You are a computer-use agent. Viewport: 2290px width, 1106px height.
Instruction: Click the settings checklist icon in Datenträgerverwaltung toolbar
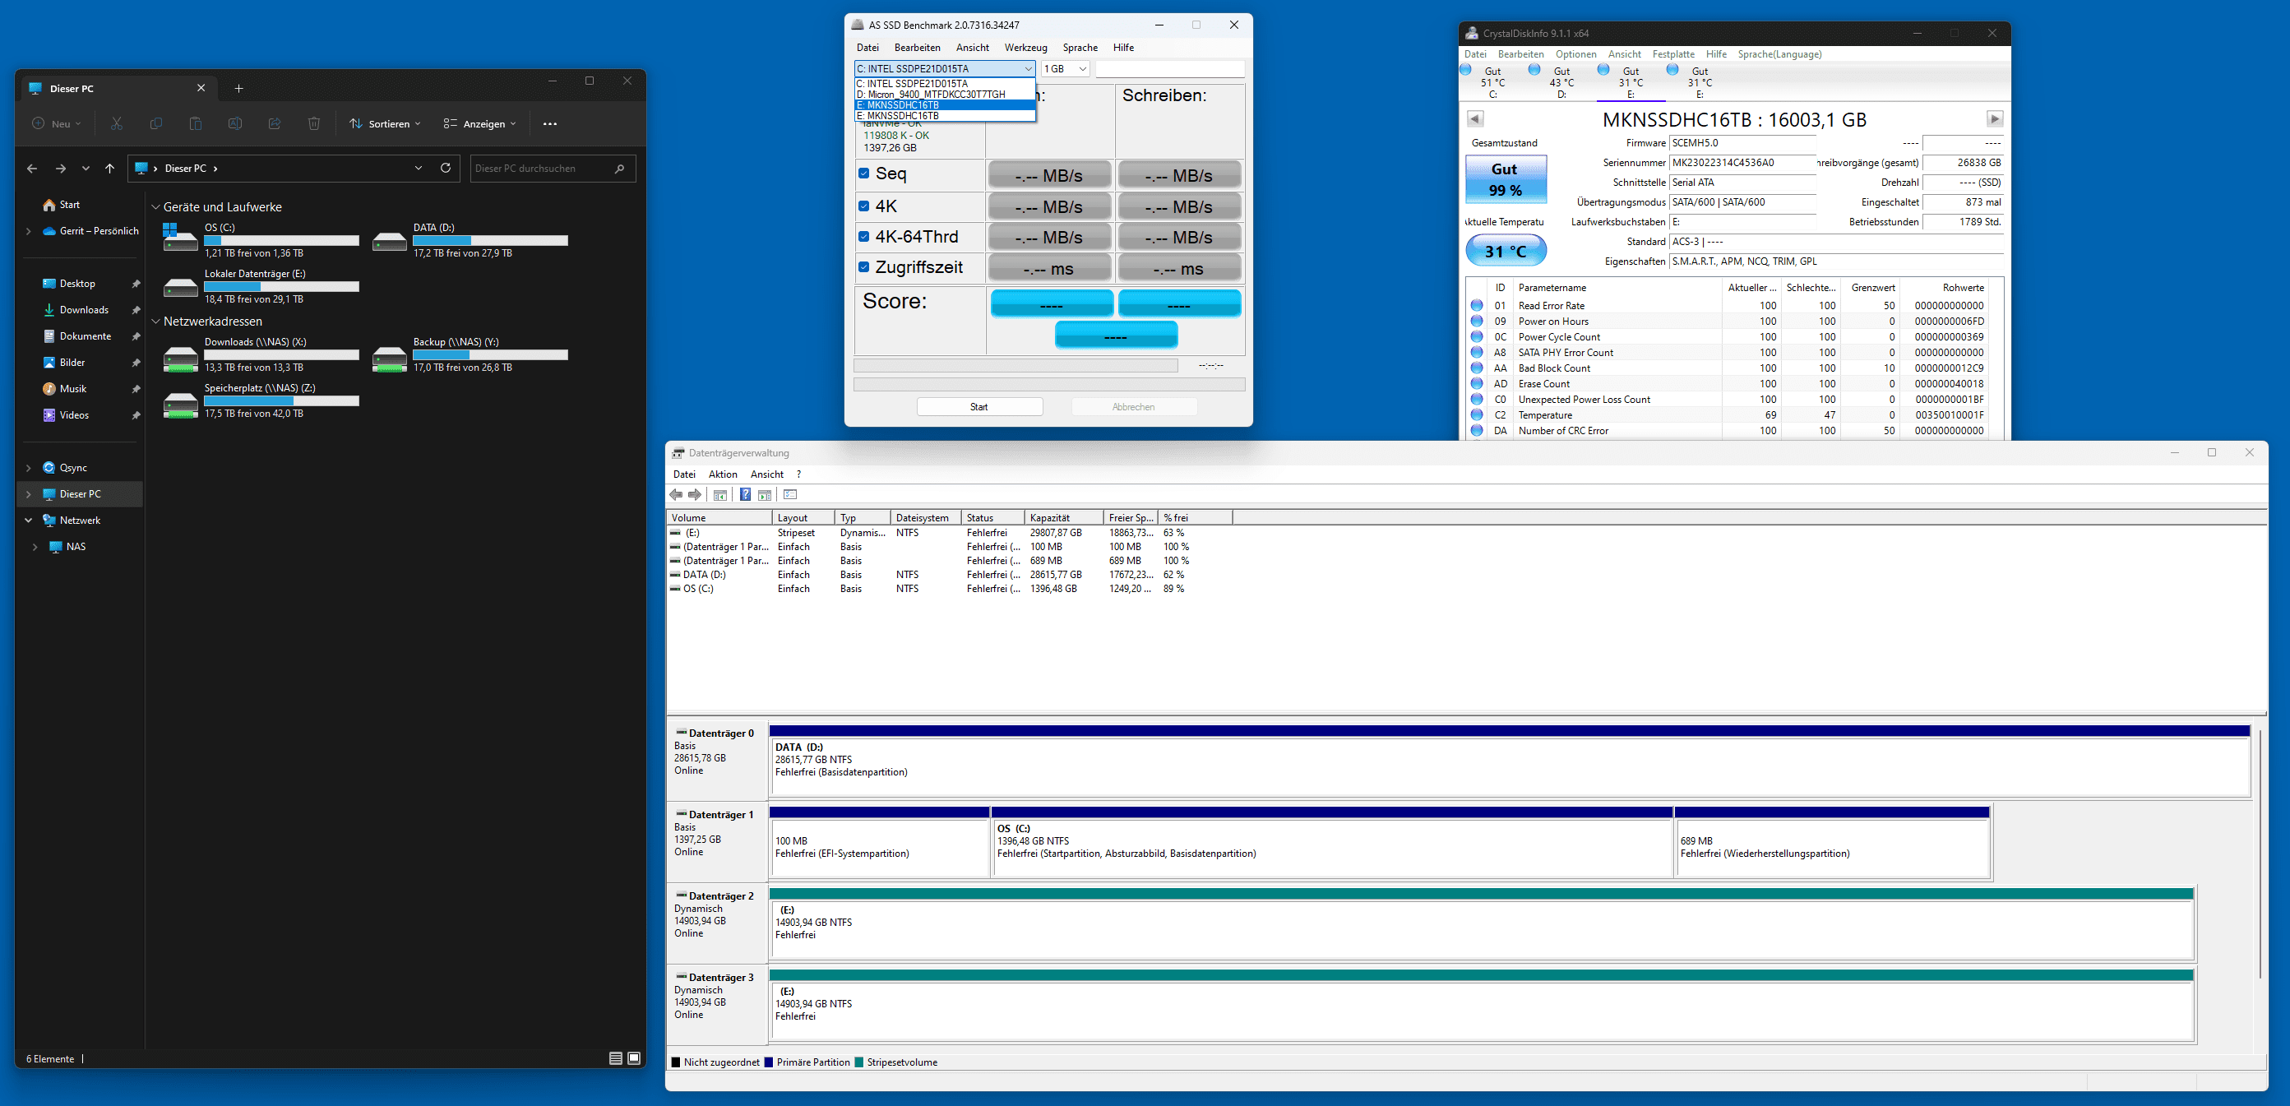[790, 494]
